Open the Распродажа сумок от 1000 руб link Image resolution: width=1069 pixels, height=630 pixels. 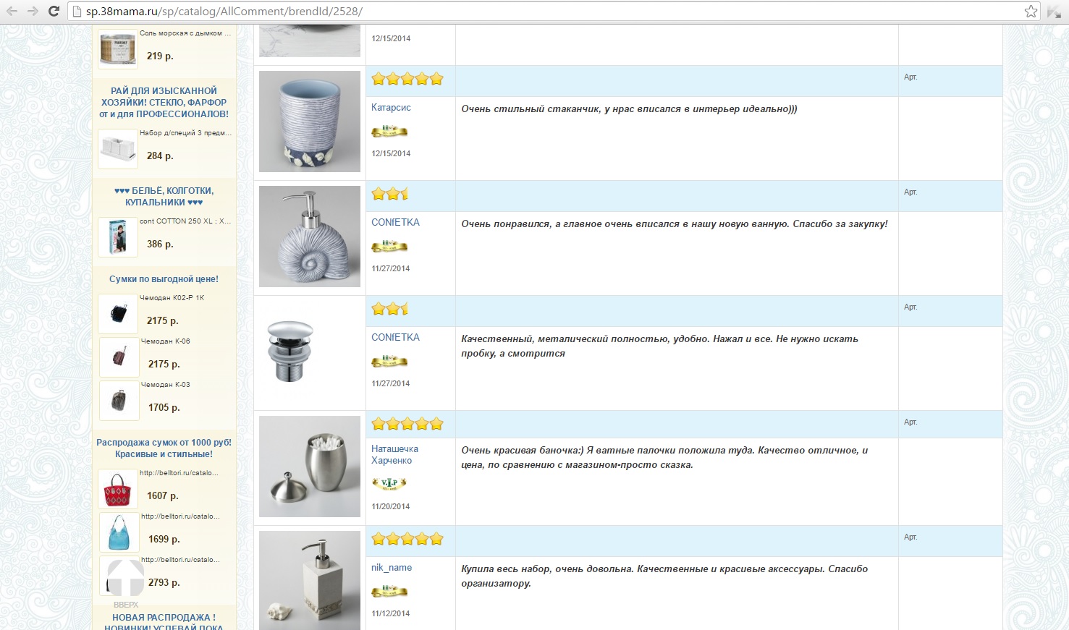coord(164,448)
